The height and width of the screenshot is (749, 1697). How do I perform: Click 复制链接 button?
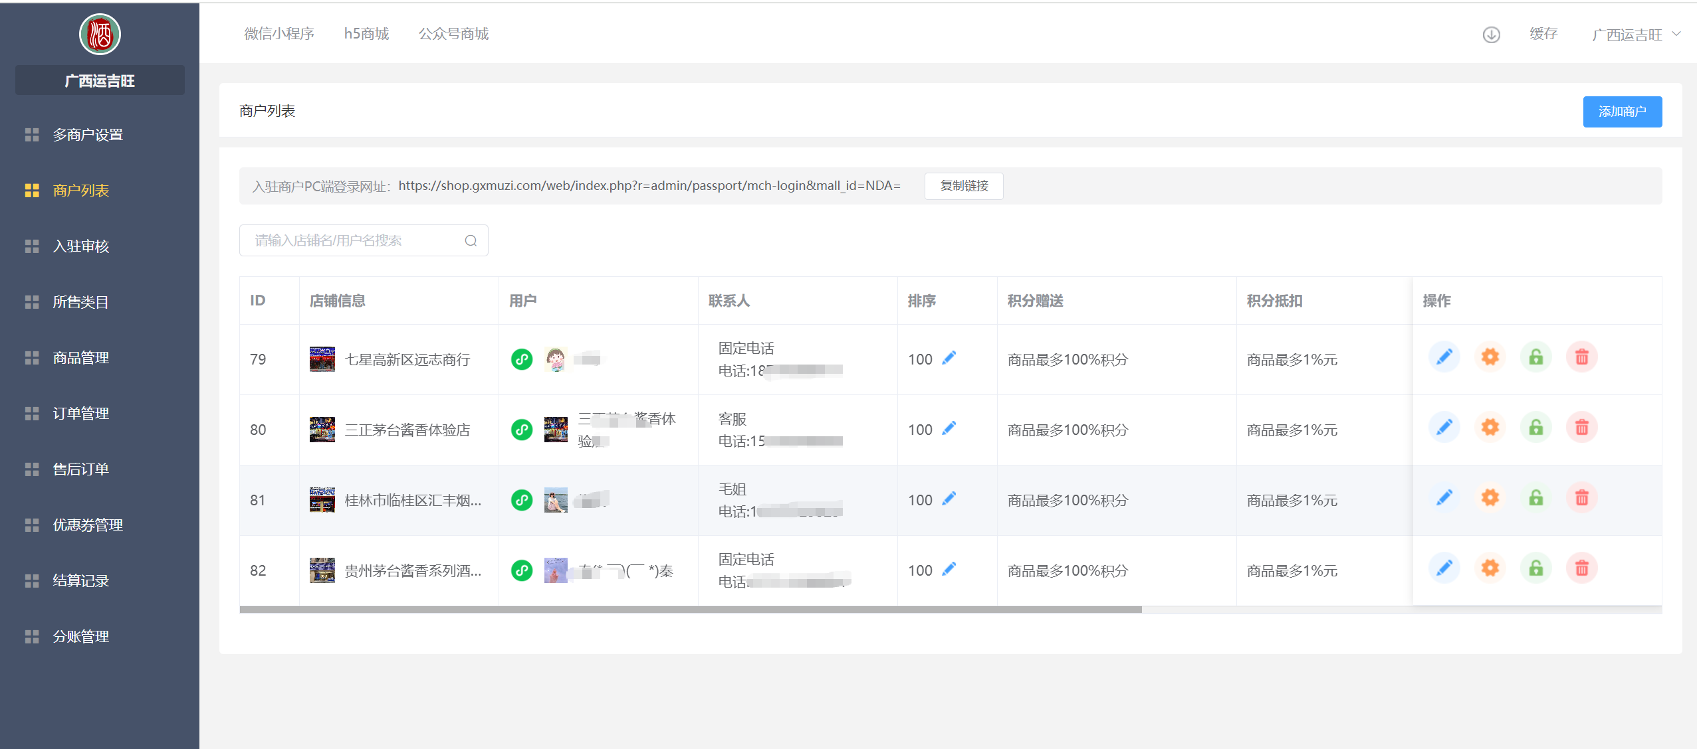[x=963, y=186]
